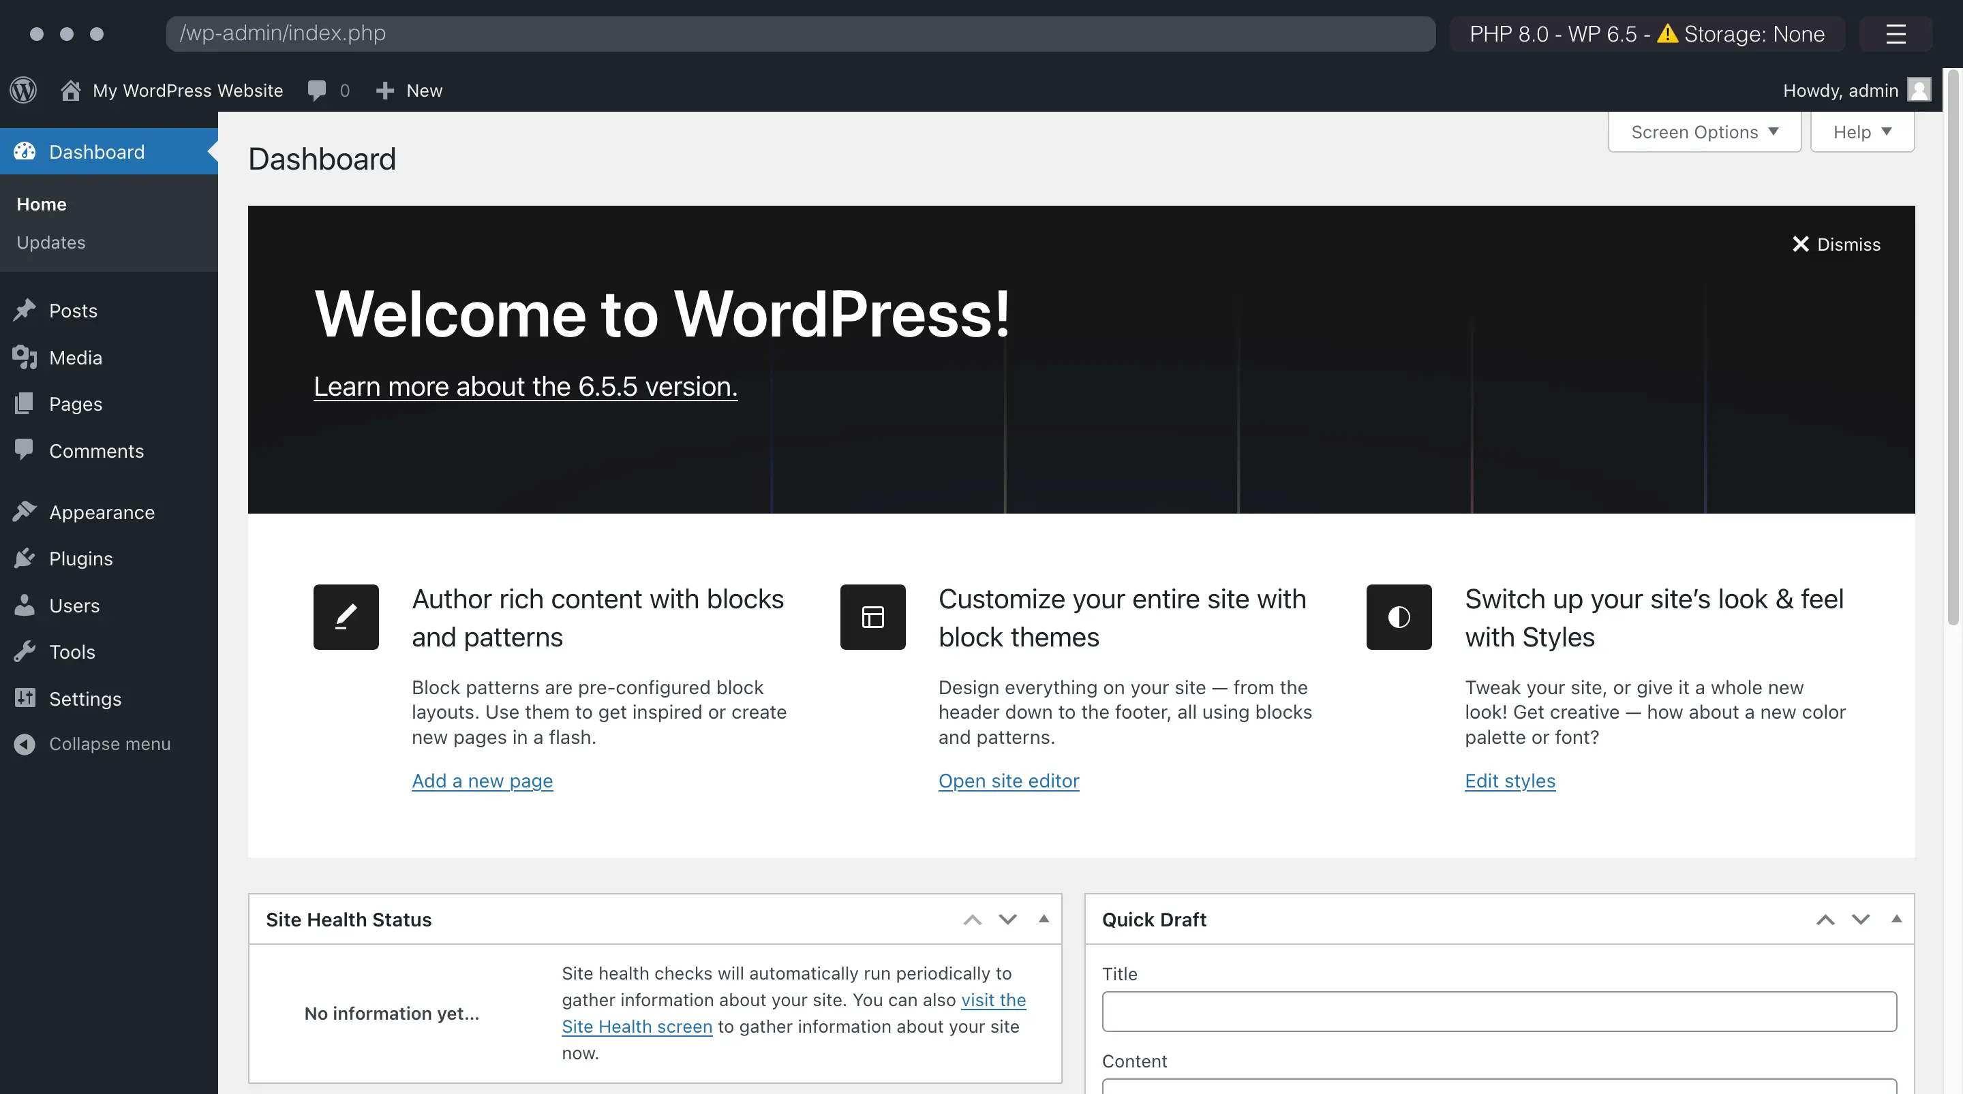Select Updates from the Dashboard menu

pos(50,243)
